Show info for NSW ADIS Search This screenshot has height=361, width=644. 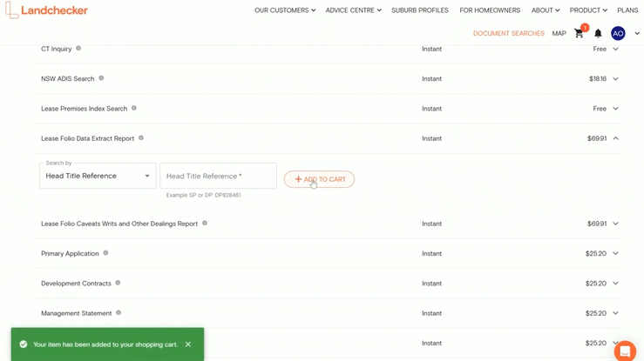coord(101,78)
